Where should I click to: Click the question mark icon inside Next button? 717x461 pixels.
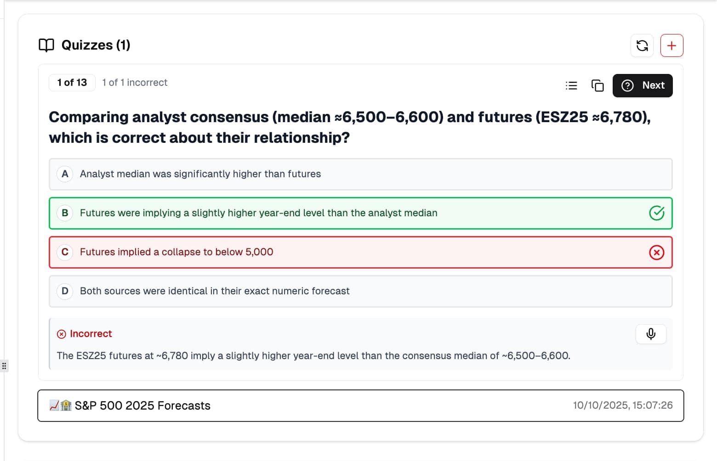coord(627,85)
